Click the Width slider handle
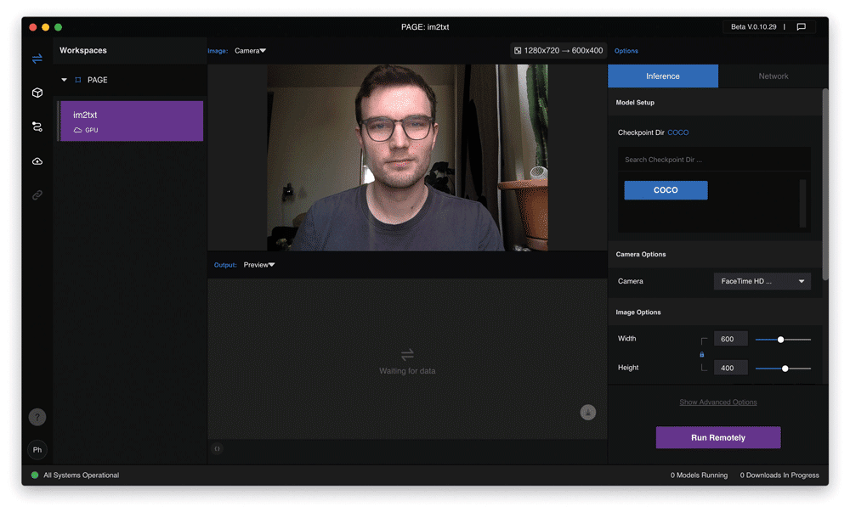This screenshot has height=512, width=850. (780, 340)
